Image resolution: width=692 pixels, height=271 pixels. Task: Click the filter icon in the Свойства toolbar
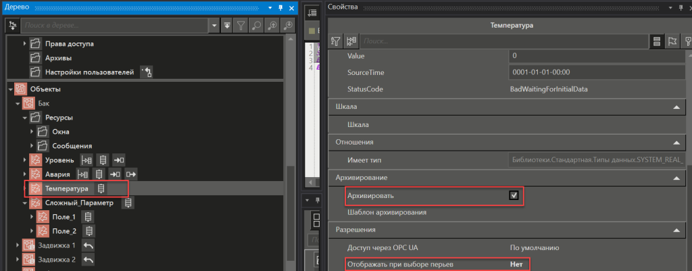click(x=336, y=42)
